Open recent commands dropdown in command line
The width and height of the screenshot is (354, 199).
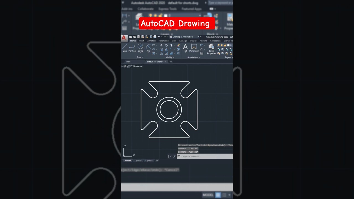point(179,156)
